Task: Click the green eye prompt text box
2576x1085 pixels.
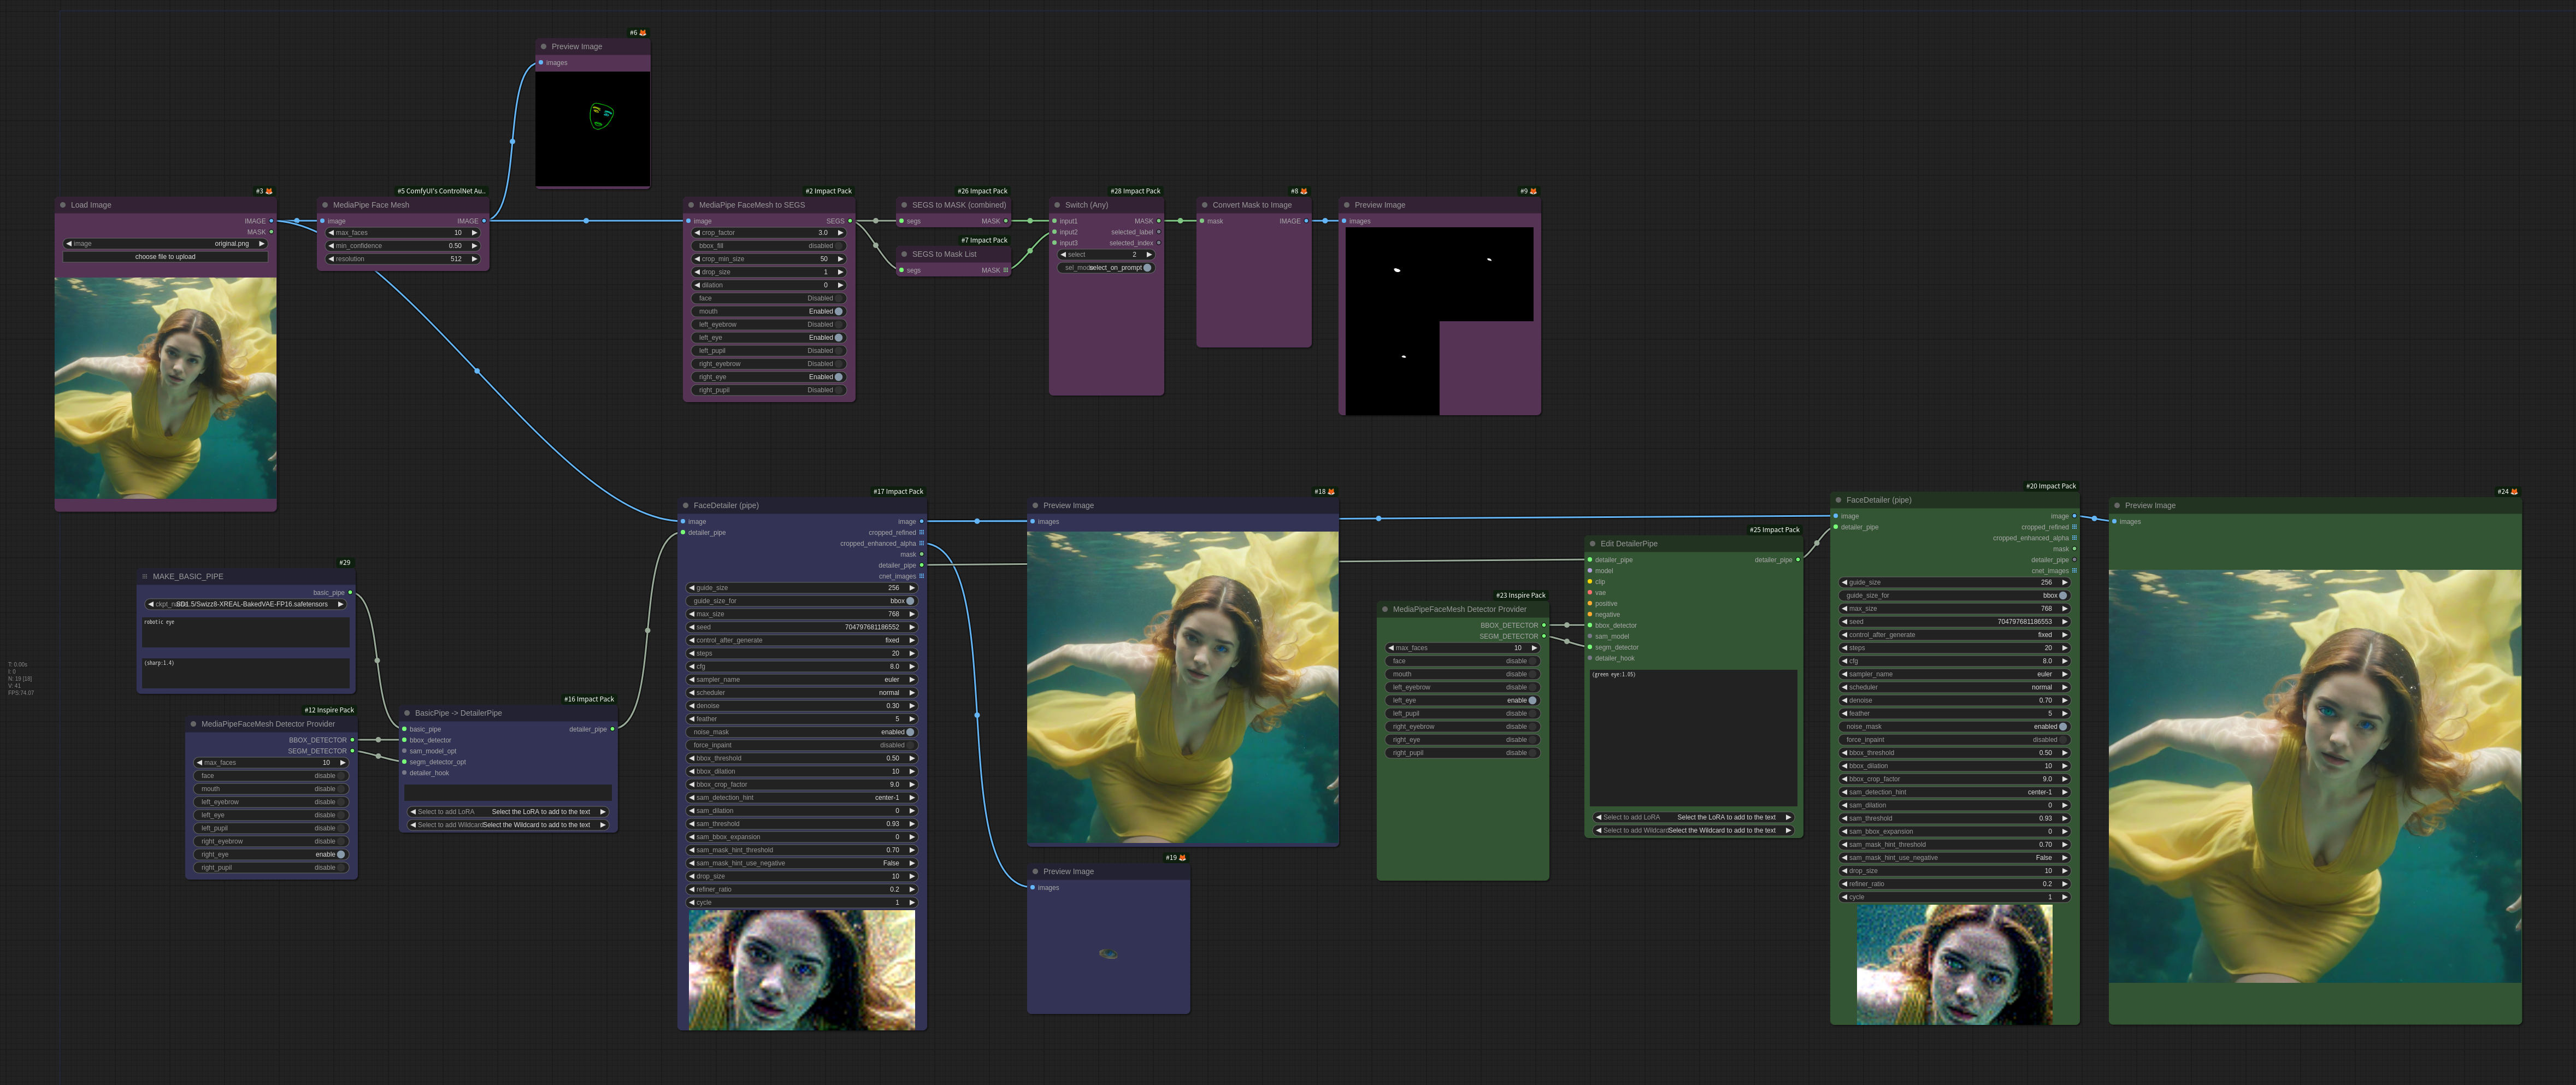Action: pos(1693,737)
